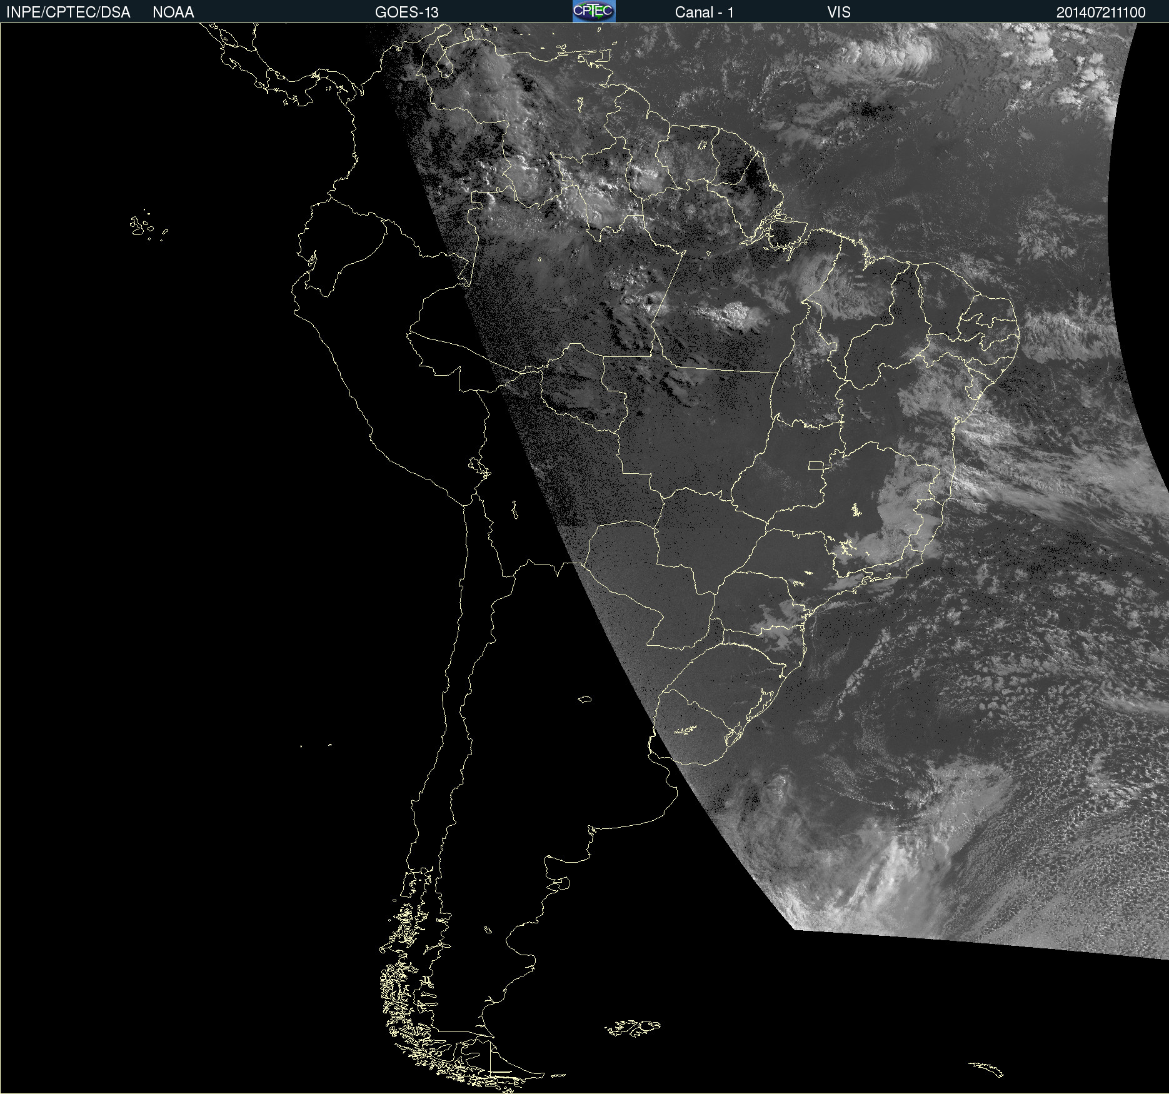Click the VIS channel label
Screen dimensions: 1169x1094
(x=838, y=13)
